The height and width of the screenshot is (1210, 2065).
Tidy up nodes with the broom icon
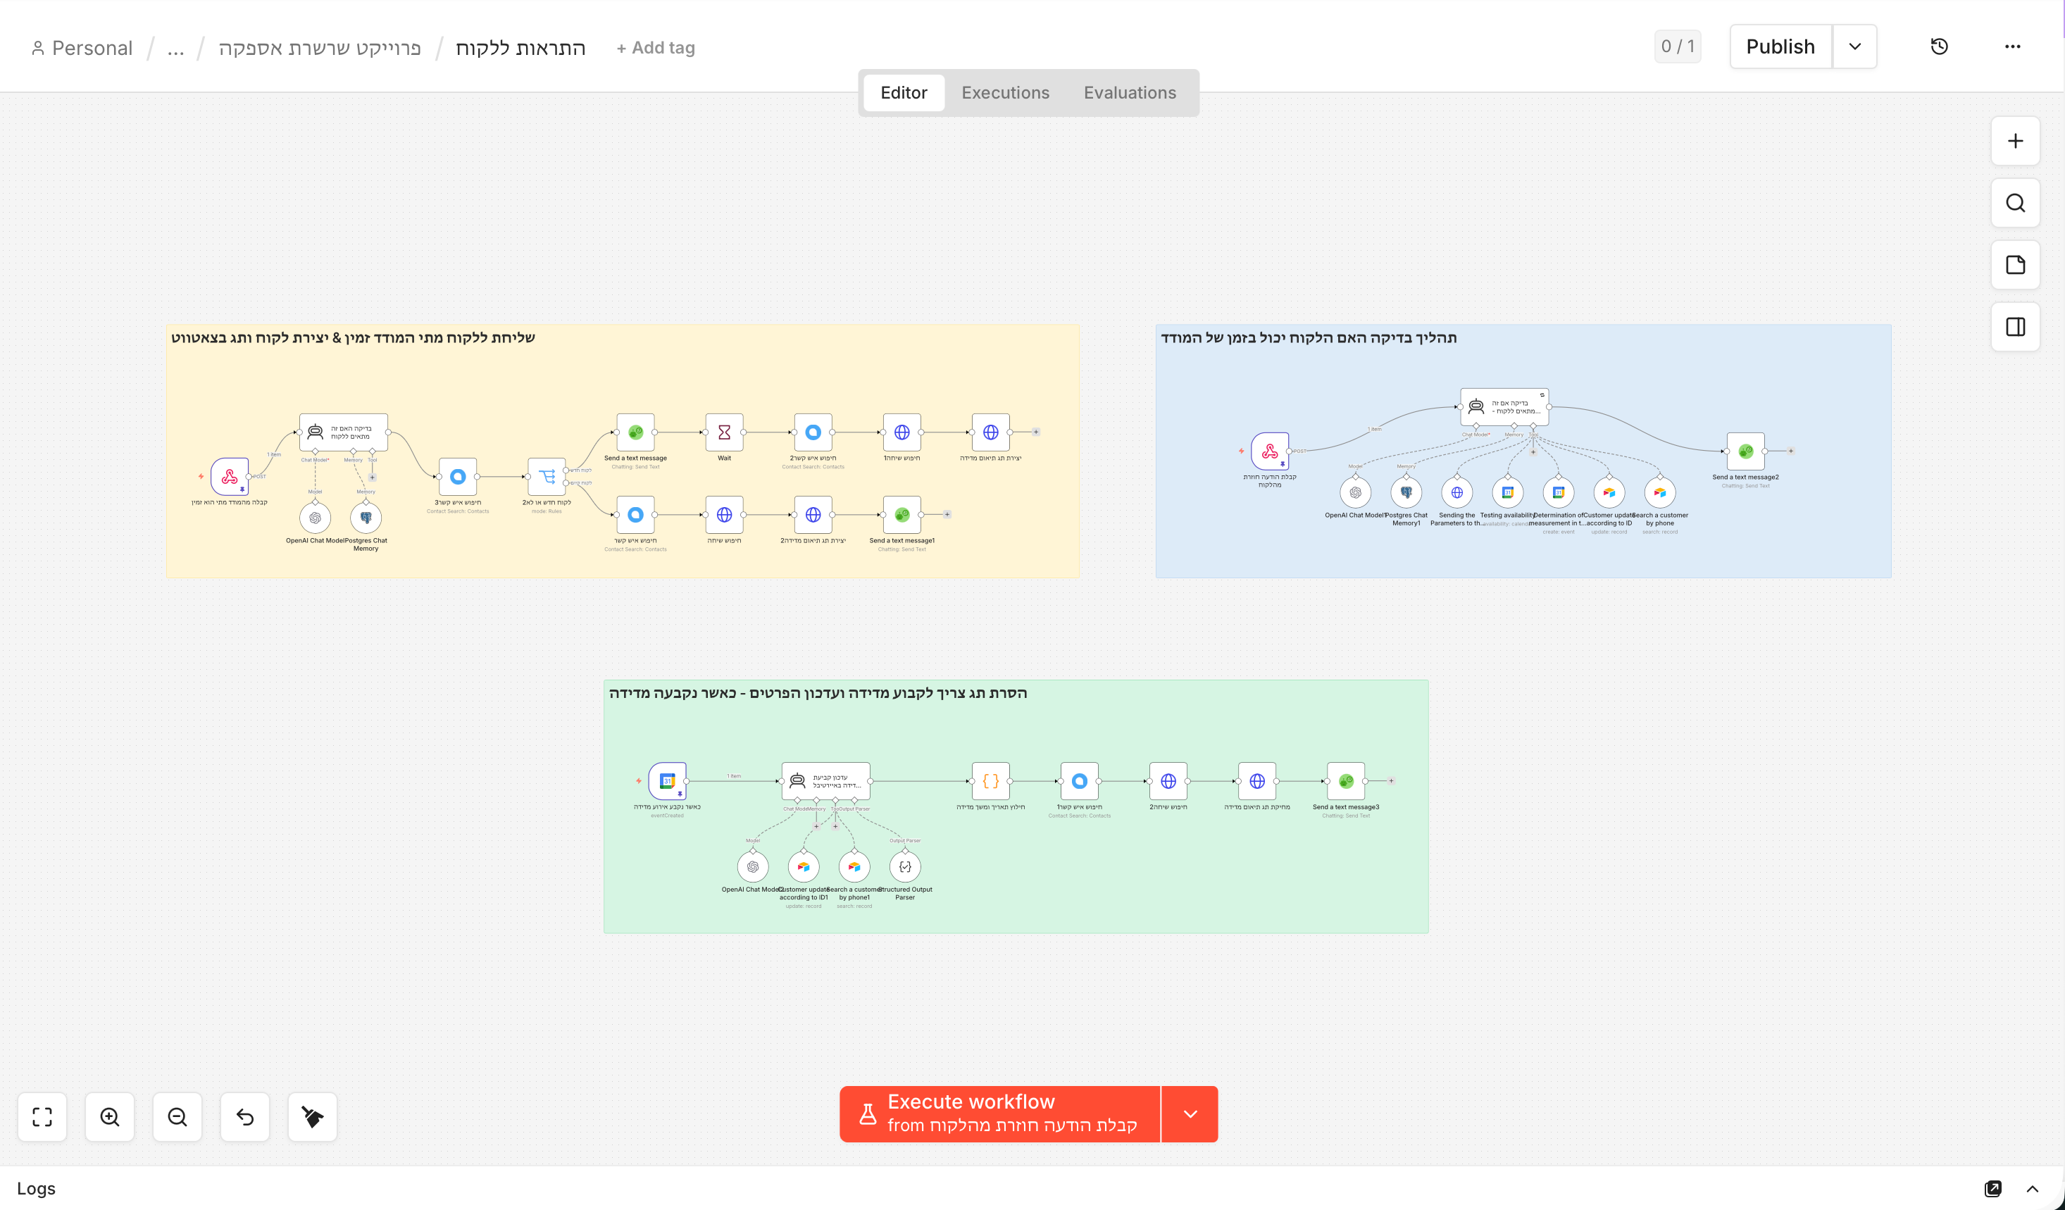(312, 1116)
